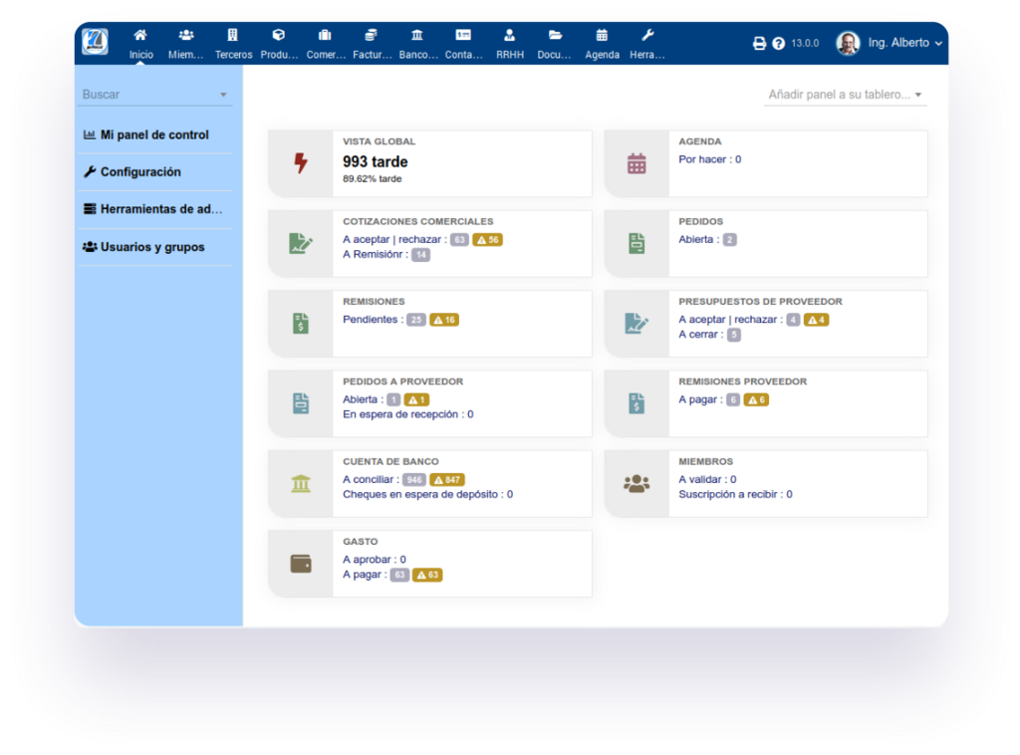Open the Terceros module
1020x755 pixels.
point(233,44)
